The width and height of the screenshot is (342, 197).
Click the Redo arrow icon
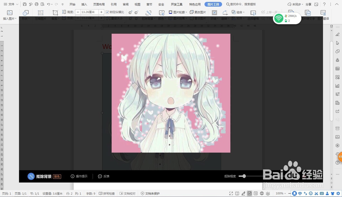[56, 4]
